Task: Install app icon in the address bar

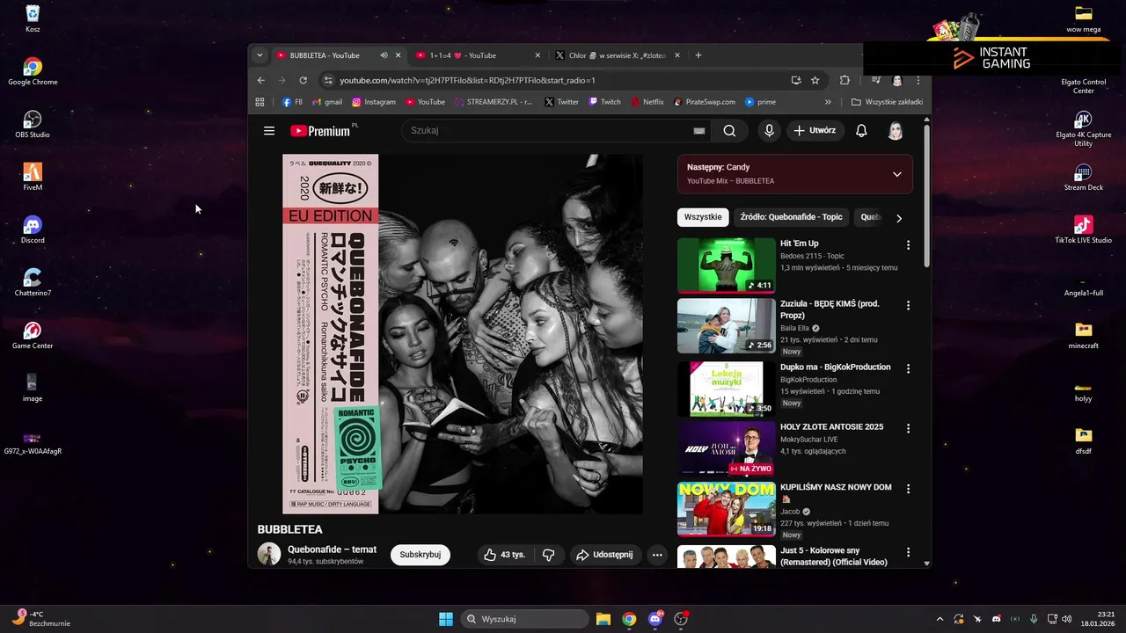Action: 796,80
